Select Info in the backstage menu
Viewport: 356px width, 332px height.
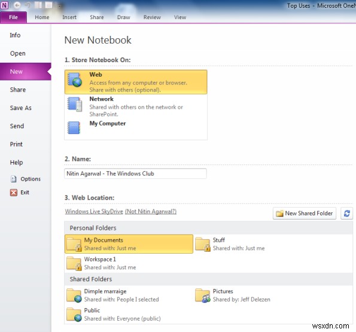point(25,35)
